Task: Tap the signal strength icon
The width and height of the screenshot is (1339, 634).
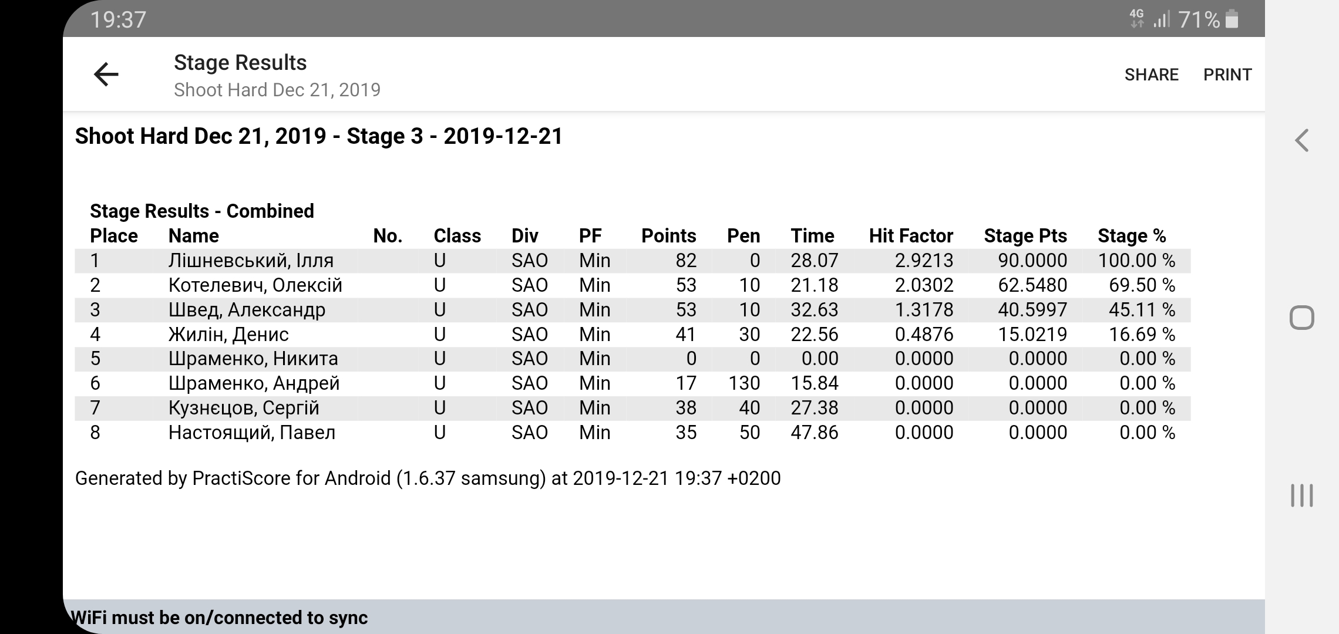Action: pyautogui.click(x=1161, y=19)
